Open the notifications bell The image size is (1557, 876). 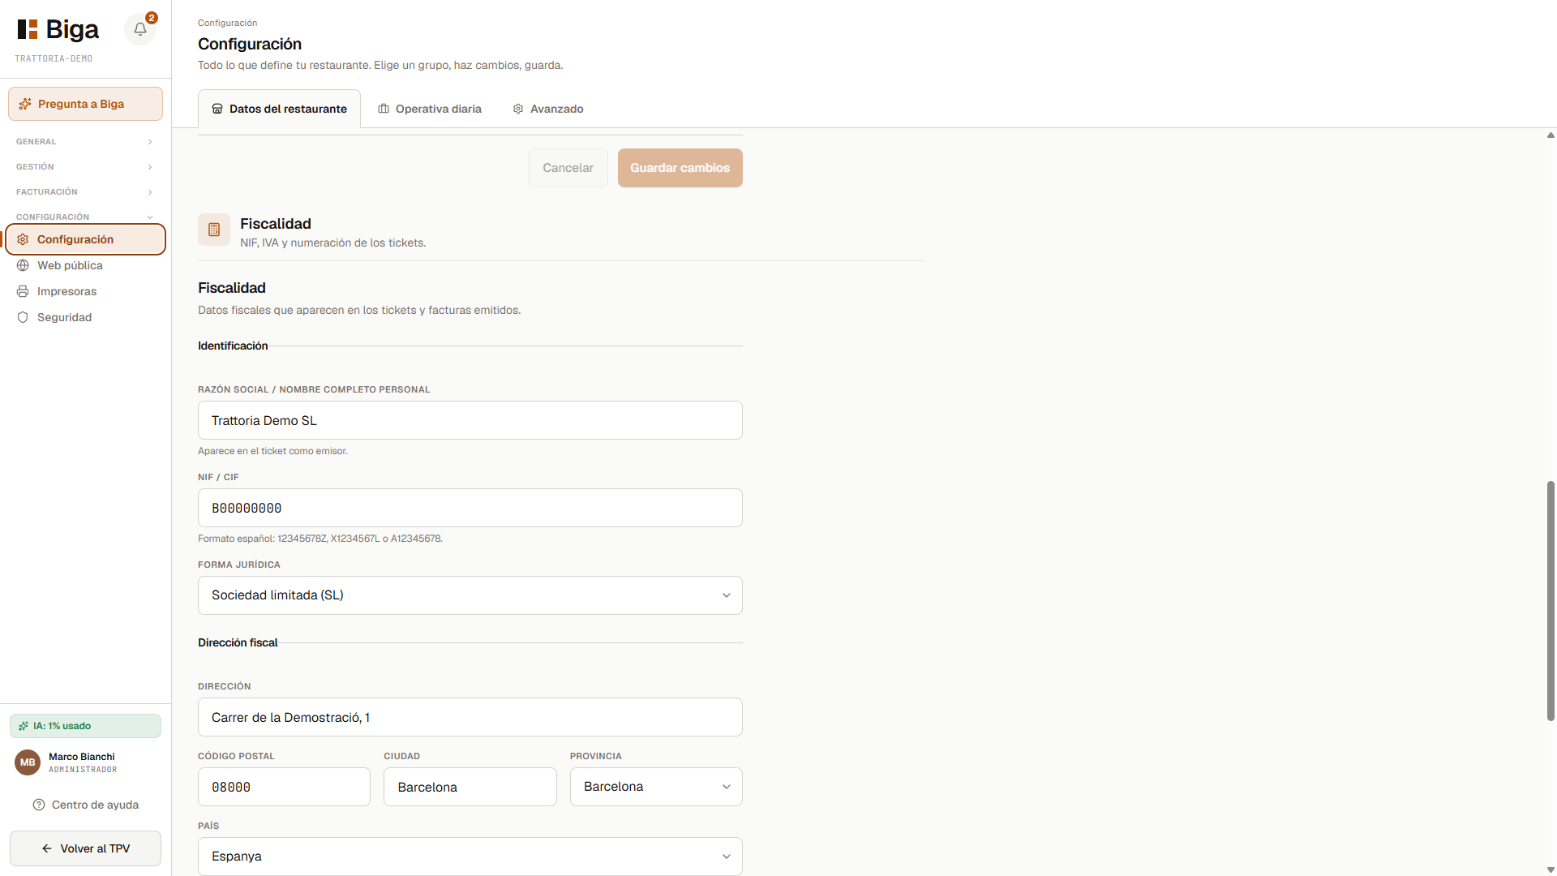tap(140, 29)
